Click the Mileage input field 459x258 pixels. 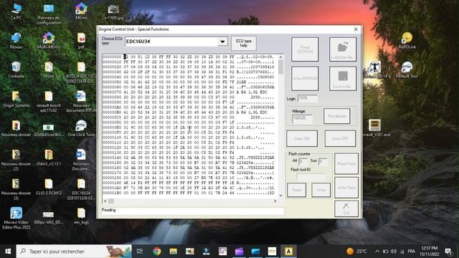point(302,118)
